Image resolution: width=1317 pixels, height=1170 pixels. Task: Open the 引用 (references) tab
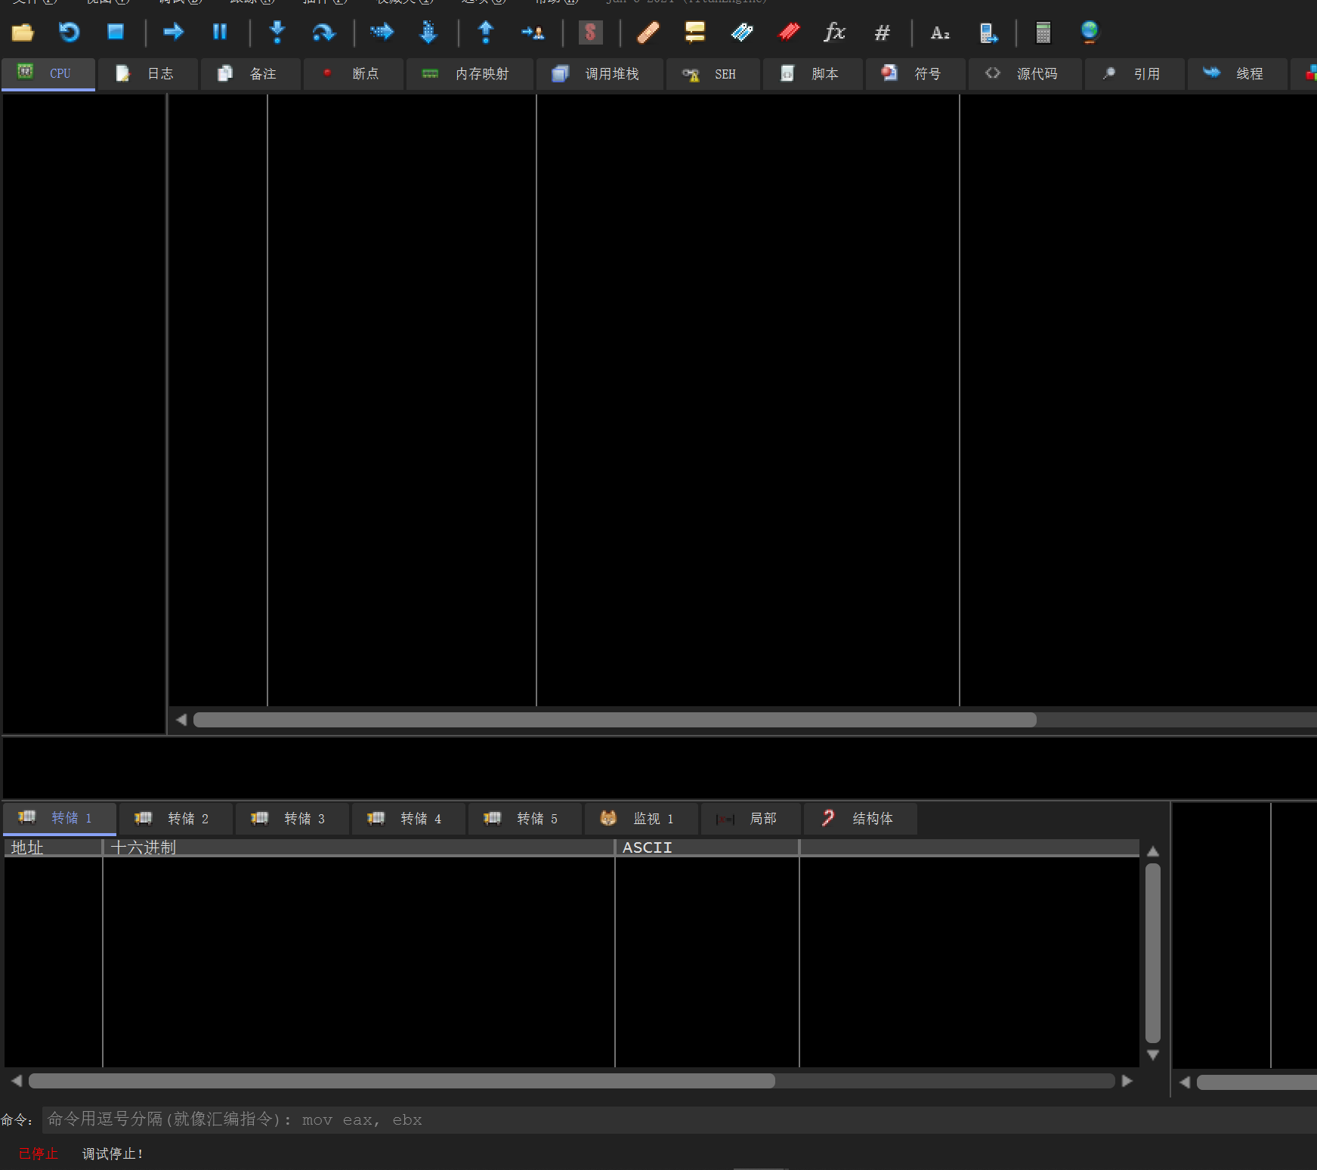[x=1135, y=74]
